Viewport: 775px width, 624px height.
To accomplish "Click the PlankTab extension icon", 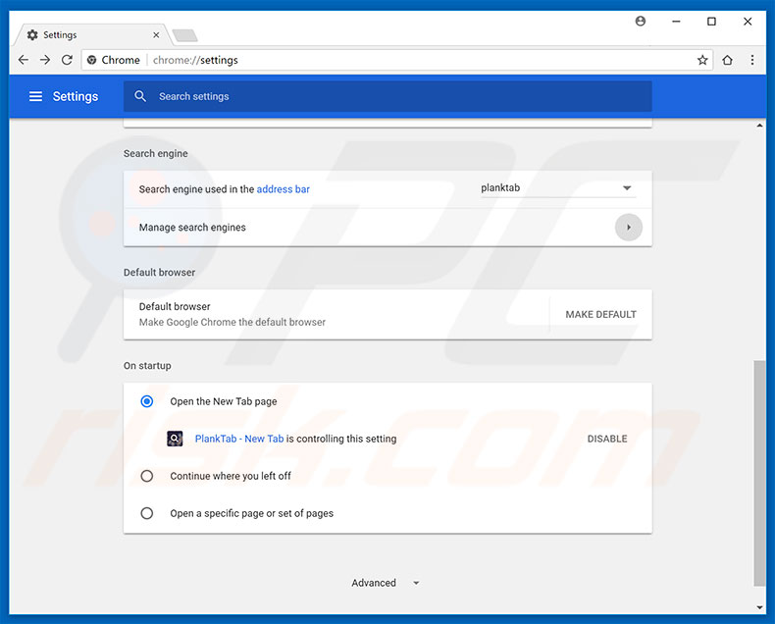I will (x=175, y=439).
